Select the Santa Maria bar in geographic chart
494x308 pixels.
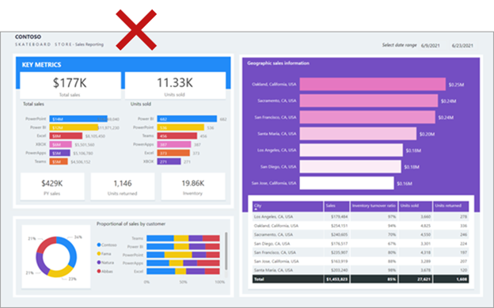(358, 134)
